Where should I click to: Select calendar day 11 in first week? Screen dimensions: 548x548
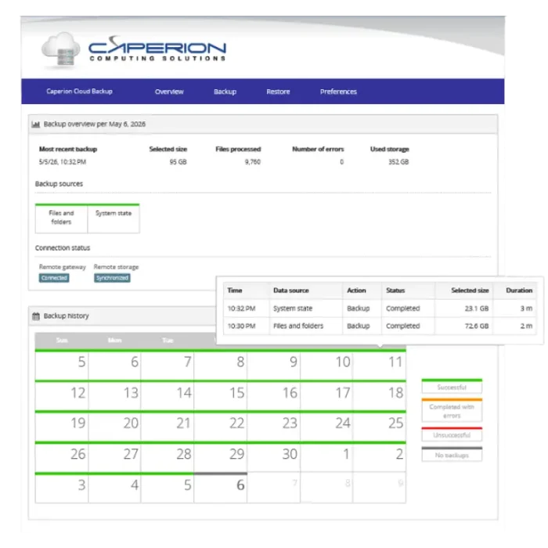[x=379, y=364]
